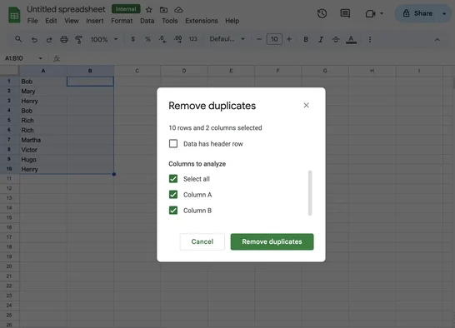The width and height of the screenshot is (455, 328).
Task: Open the Edit menu
Action: (x=51, y=21)
